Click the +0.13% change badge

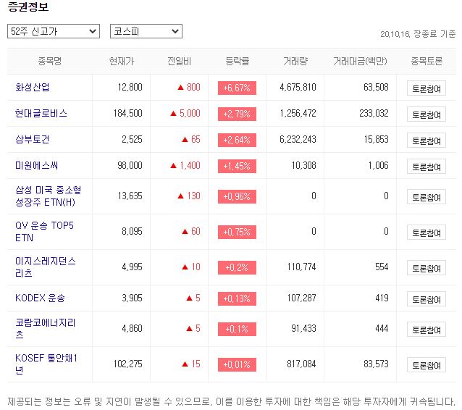[x=238, y=298]
